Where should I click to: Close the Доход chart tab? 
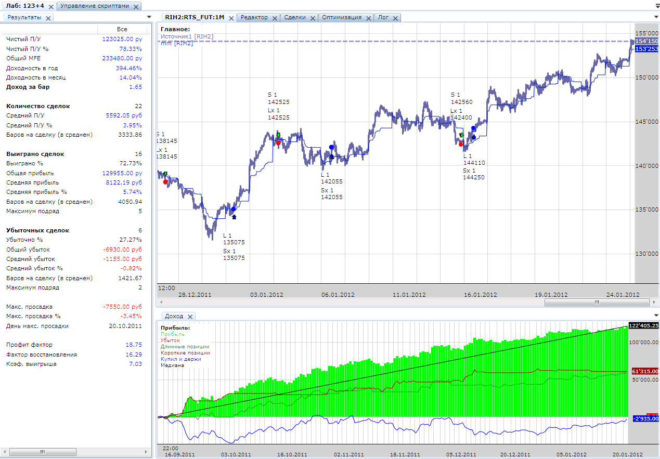(190, 317)
